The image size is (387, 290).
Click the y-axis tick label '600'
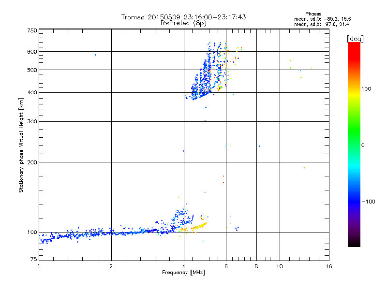tap(32, 52)
